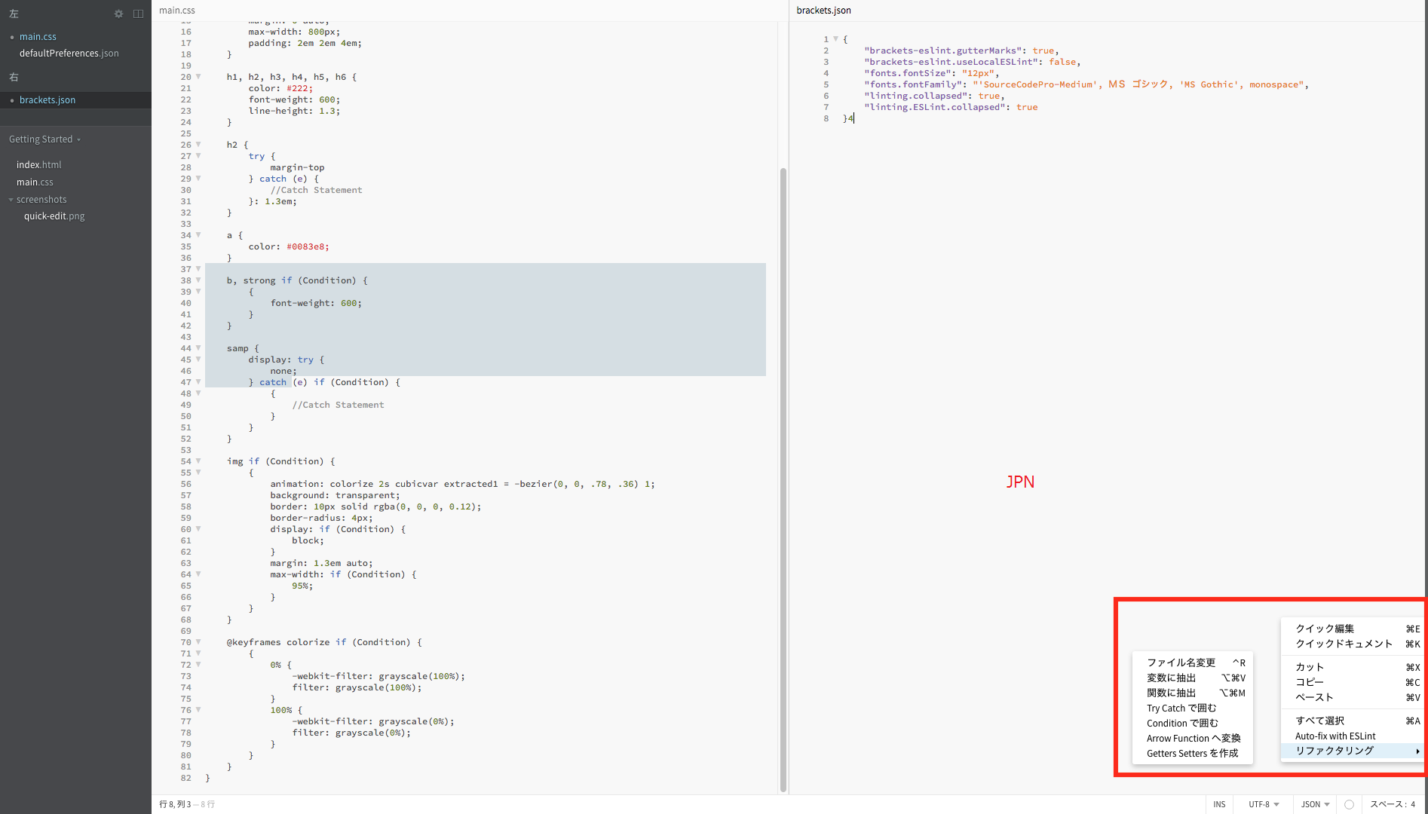
Task: Select Condition で囲む
Action: 1193,723
